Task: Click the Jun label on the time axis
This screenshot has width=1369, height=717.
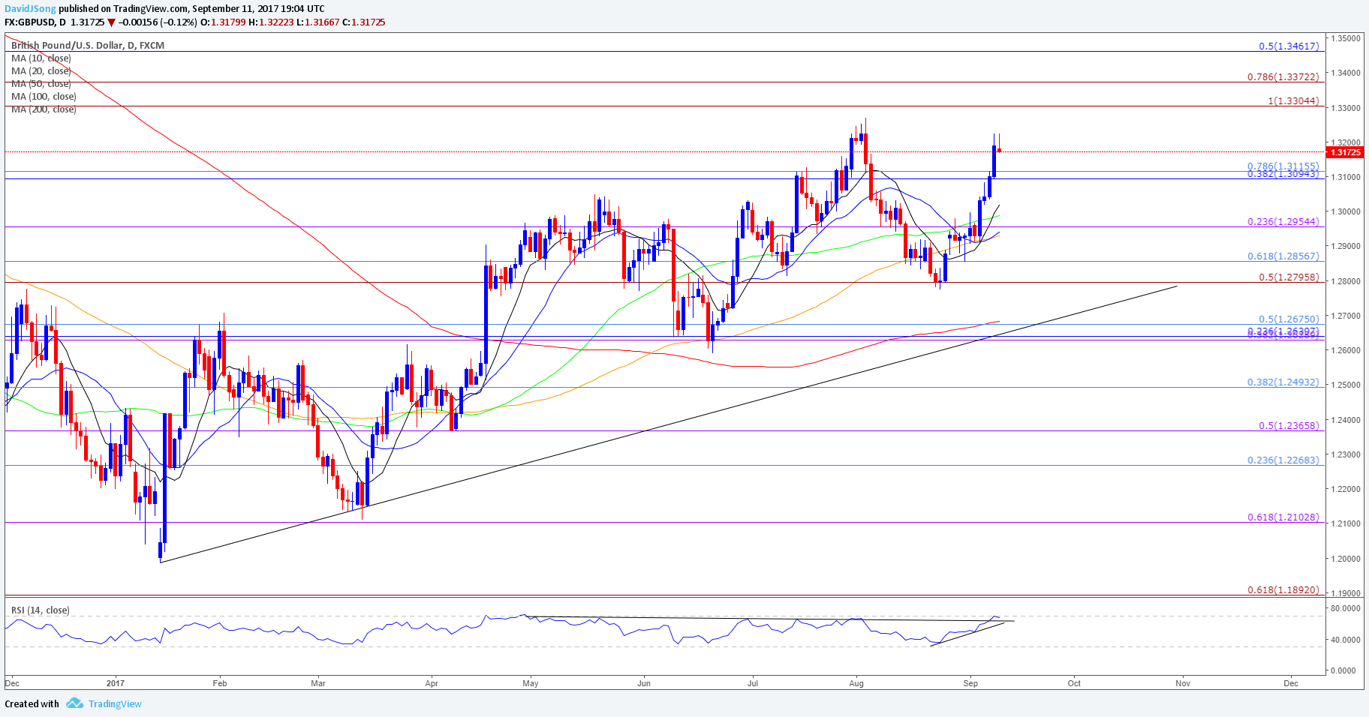Action: click(x=643, y=683)
